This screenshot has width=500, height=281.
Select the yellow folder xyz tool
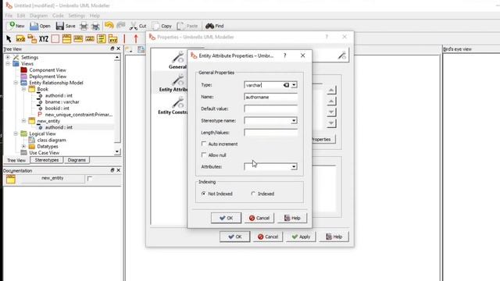112,39
